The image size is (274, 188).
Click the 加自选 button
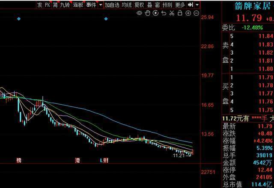pyautogui.click(x=112, y=5)
